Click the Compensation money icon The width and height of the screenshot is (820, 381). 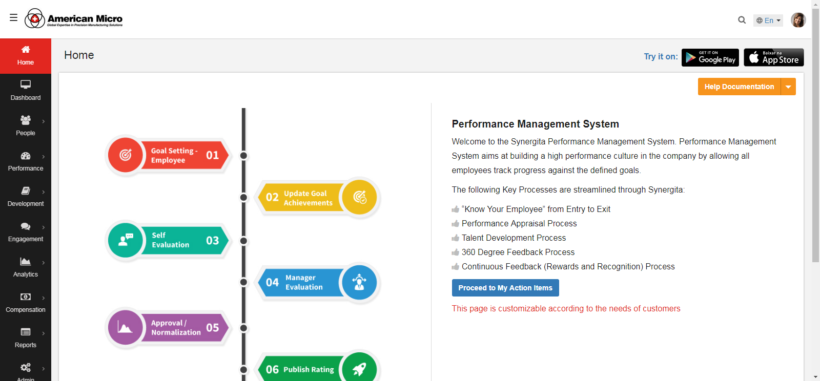(x=26, y=297)
